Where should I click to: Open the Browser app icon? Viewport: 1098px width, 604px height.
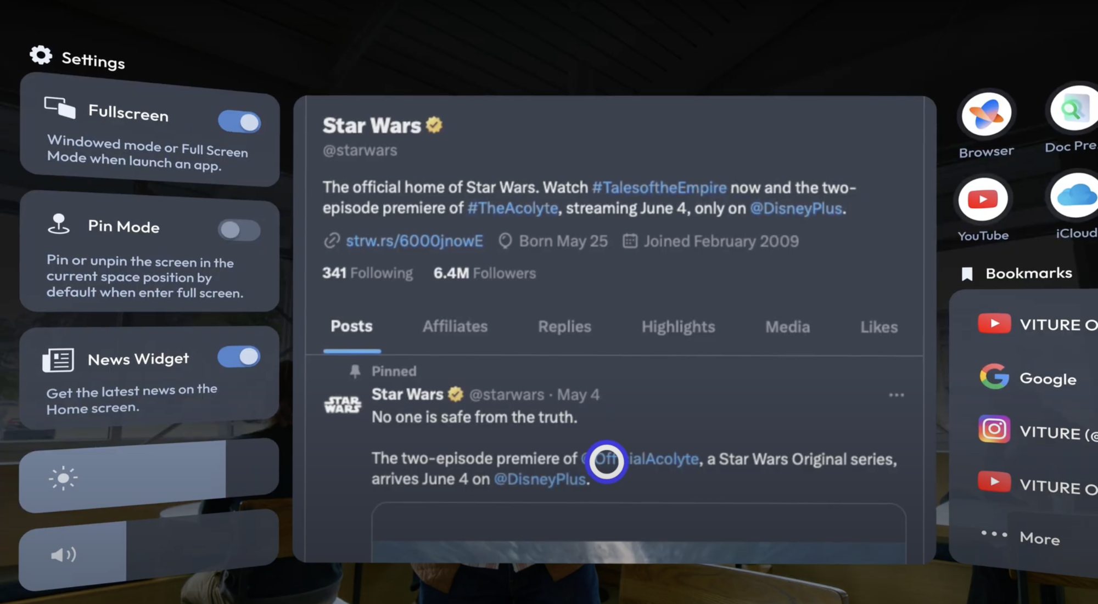tap(986, 114)
